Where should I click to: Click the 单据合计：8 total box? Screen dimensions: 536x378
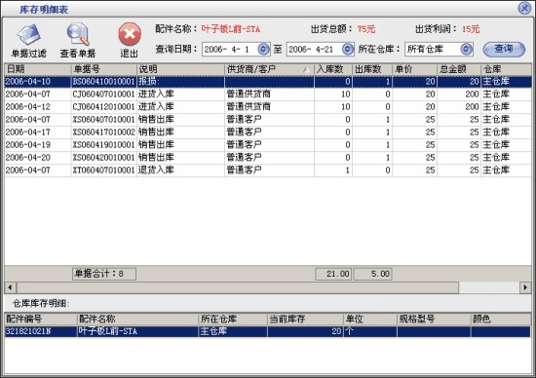click(104, 274)
